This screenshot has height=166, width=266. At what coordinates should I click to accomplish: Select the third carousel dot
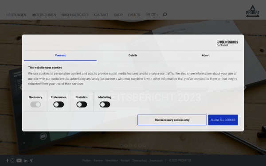pyautogui.click(x=131, y=146)
